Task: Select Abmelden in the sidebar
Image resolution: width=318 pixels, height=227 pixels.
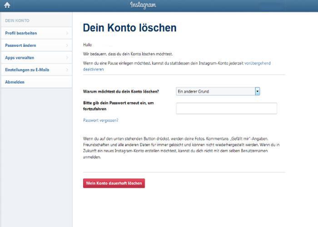Action: tap(36, 82)
